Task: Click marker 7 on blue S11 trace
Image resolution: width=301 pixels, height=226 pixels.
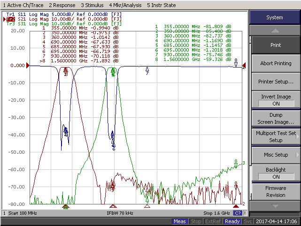Action: [147, 71]
